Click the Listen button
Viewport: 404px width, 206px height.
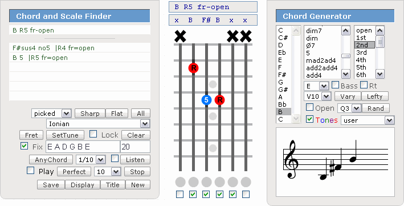tap(135, 160)
